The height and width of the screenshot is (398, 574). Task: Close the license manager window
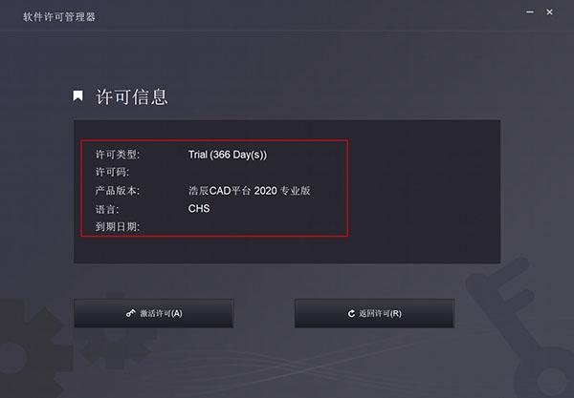(x=549, y=12)
